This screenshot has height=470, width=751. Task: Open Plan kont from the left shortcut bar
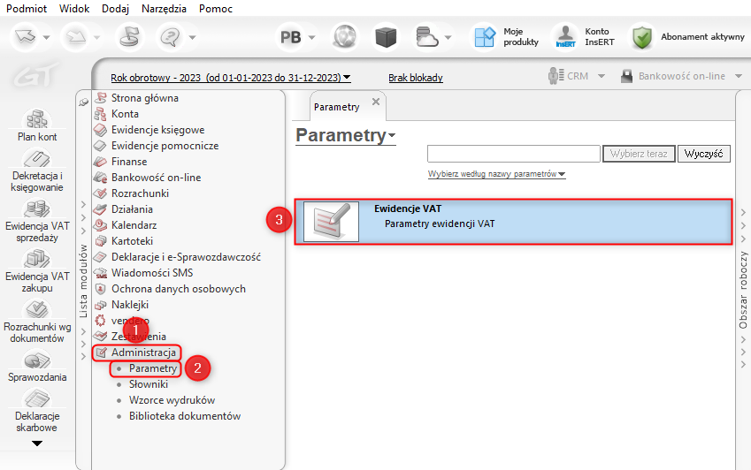(37, 125)
